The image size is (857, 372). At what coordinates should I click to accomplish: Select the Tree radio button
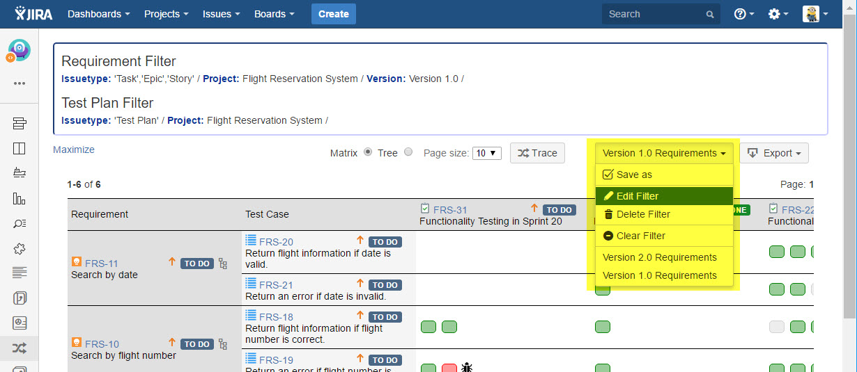pyautogui.click(x=408, y=153)
